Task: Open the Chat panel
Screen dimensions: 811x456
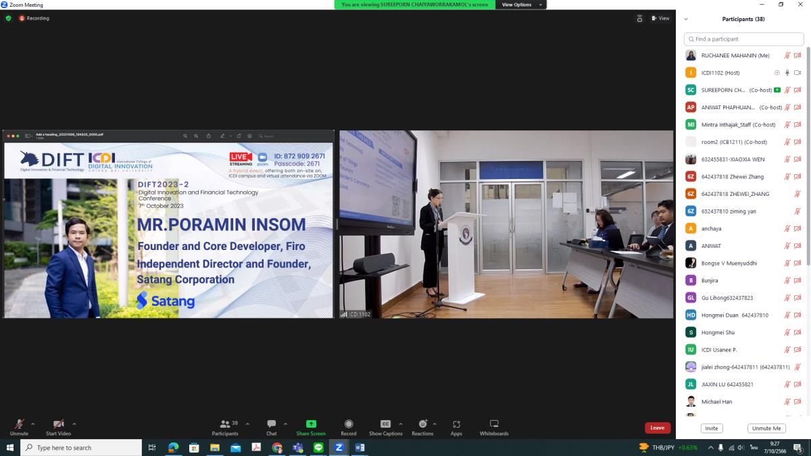Action: click(x=271, y=427)
